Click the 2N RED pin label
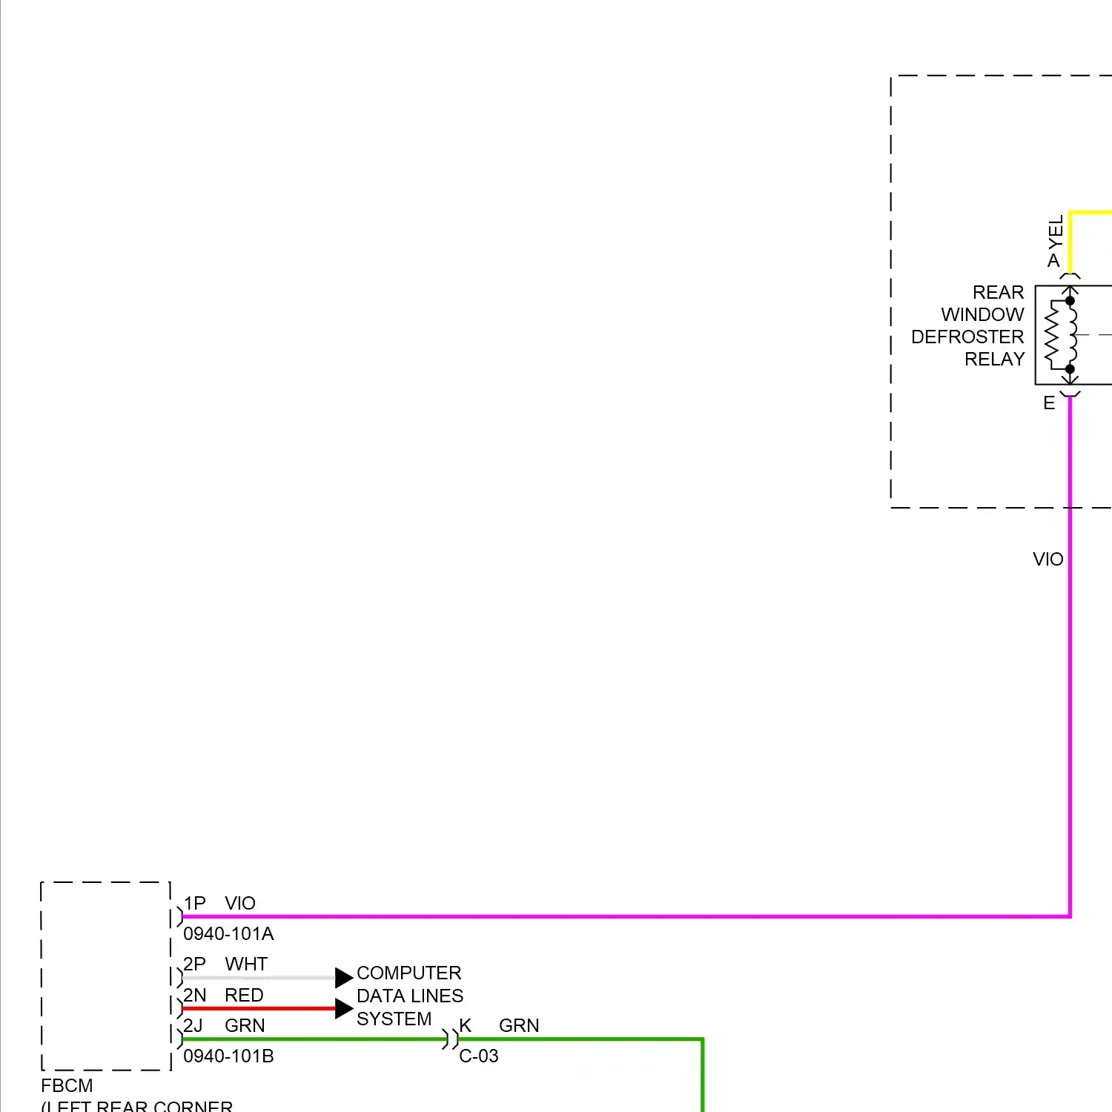1112x1112 pixels. point(223,995)
